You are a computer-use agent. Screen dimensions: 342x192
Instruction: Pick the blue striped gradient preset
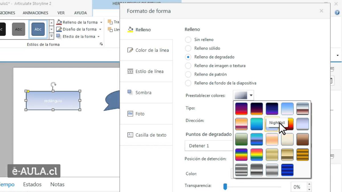[x=287, y=170]
